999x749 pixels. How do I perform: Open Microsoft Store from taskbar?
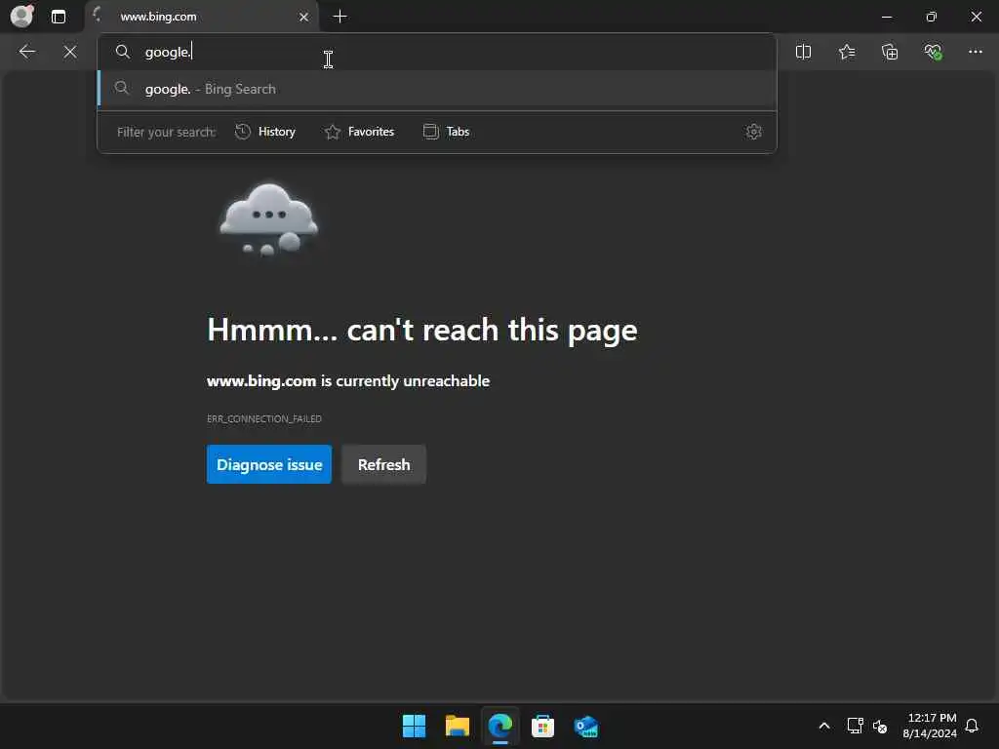pos(542,726)
